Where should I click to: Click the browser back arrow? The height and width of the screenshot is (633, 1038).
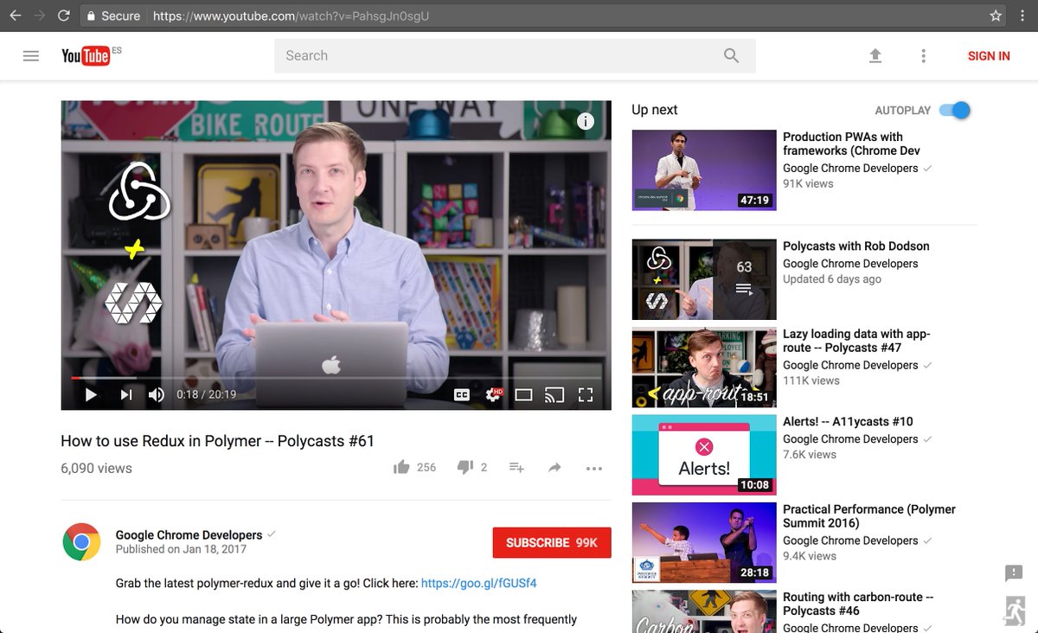[16, 16]
